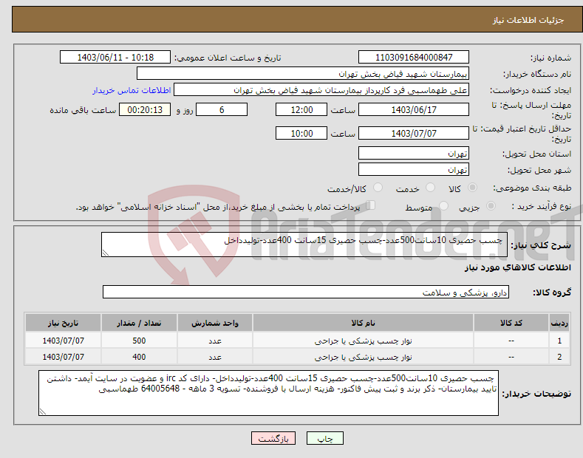Viewport: 583px width, 458px height.
Task: Toggle the اسناد خزانه اسلامی payment checkbox
Action: (x=371, y=205)
